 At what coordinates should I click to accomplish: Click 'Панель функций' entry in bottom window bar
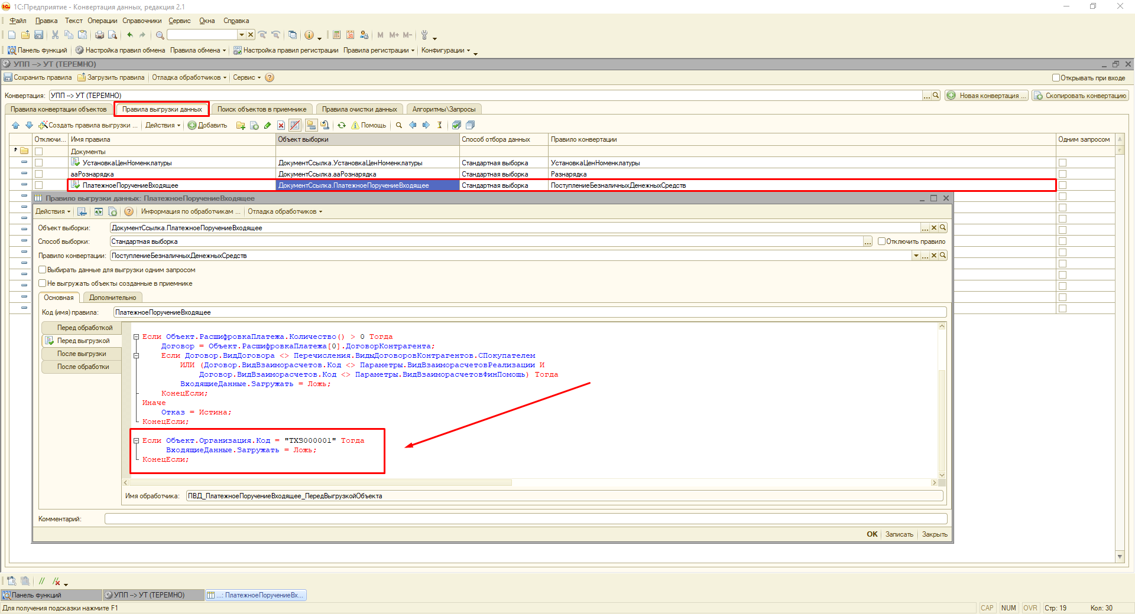click(x=51, y=595)
